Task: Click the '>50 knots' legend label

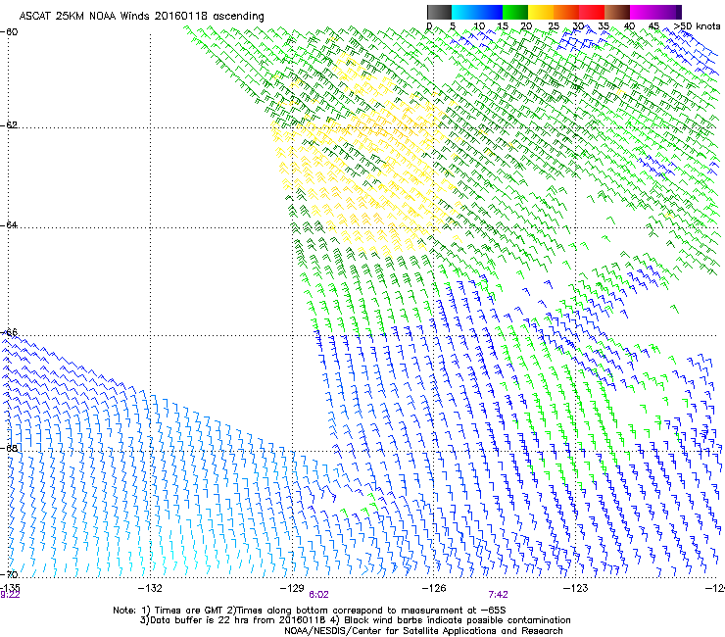Action: 697,26
